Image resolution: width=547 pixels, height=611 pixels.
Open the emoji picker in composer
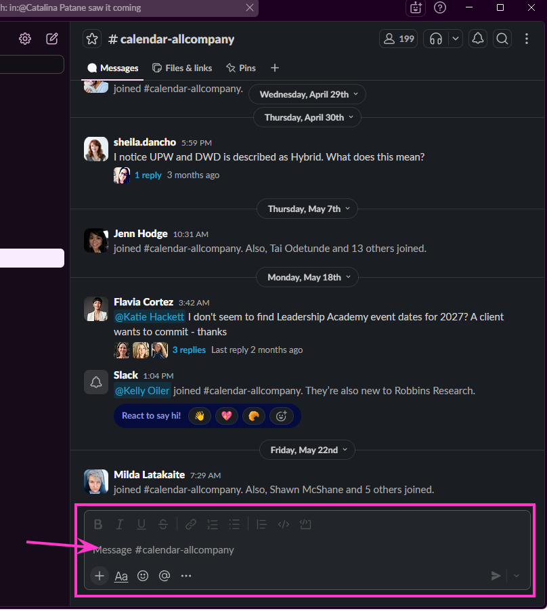point(143,576)
